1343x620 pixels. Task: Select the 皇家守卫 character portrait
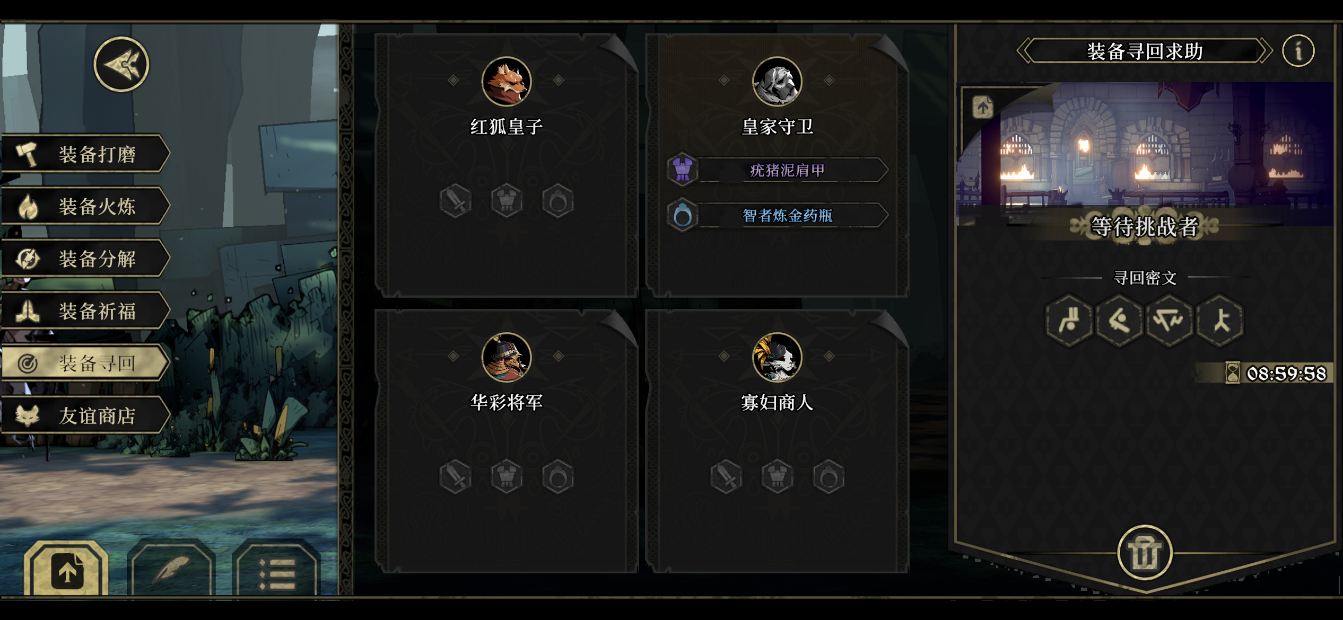click(777, 82)
